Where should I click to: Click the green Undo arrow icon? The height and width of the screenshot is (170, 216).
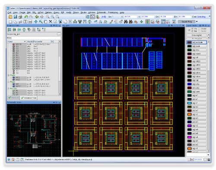(26, 17)
